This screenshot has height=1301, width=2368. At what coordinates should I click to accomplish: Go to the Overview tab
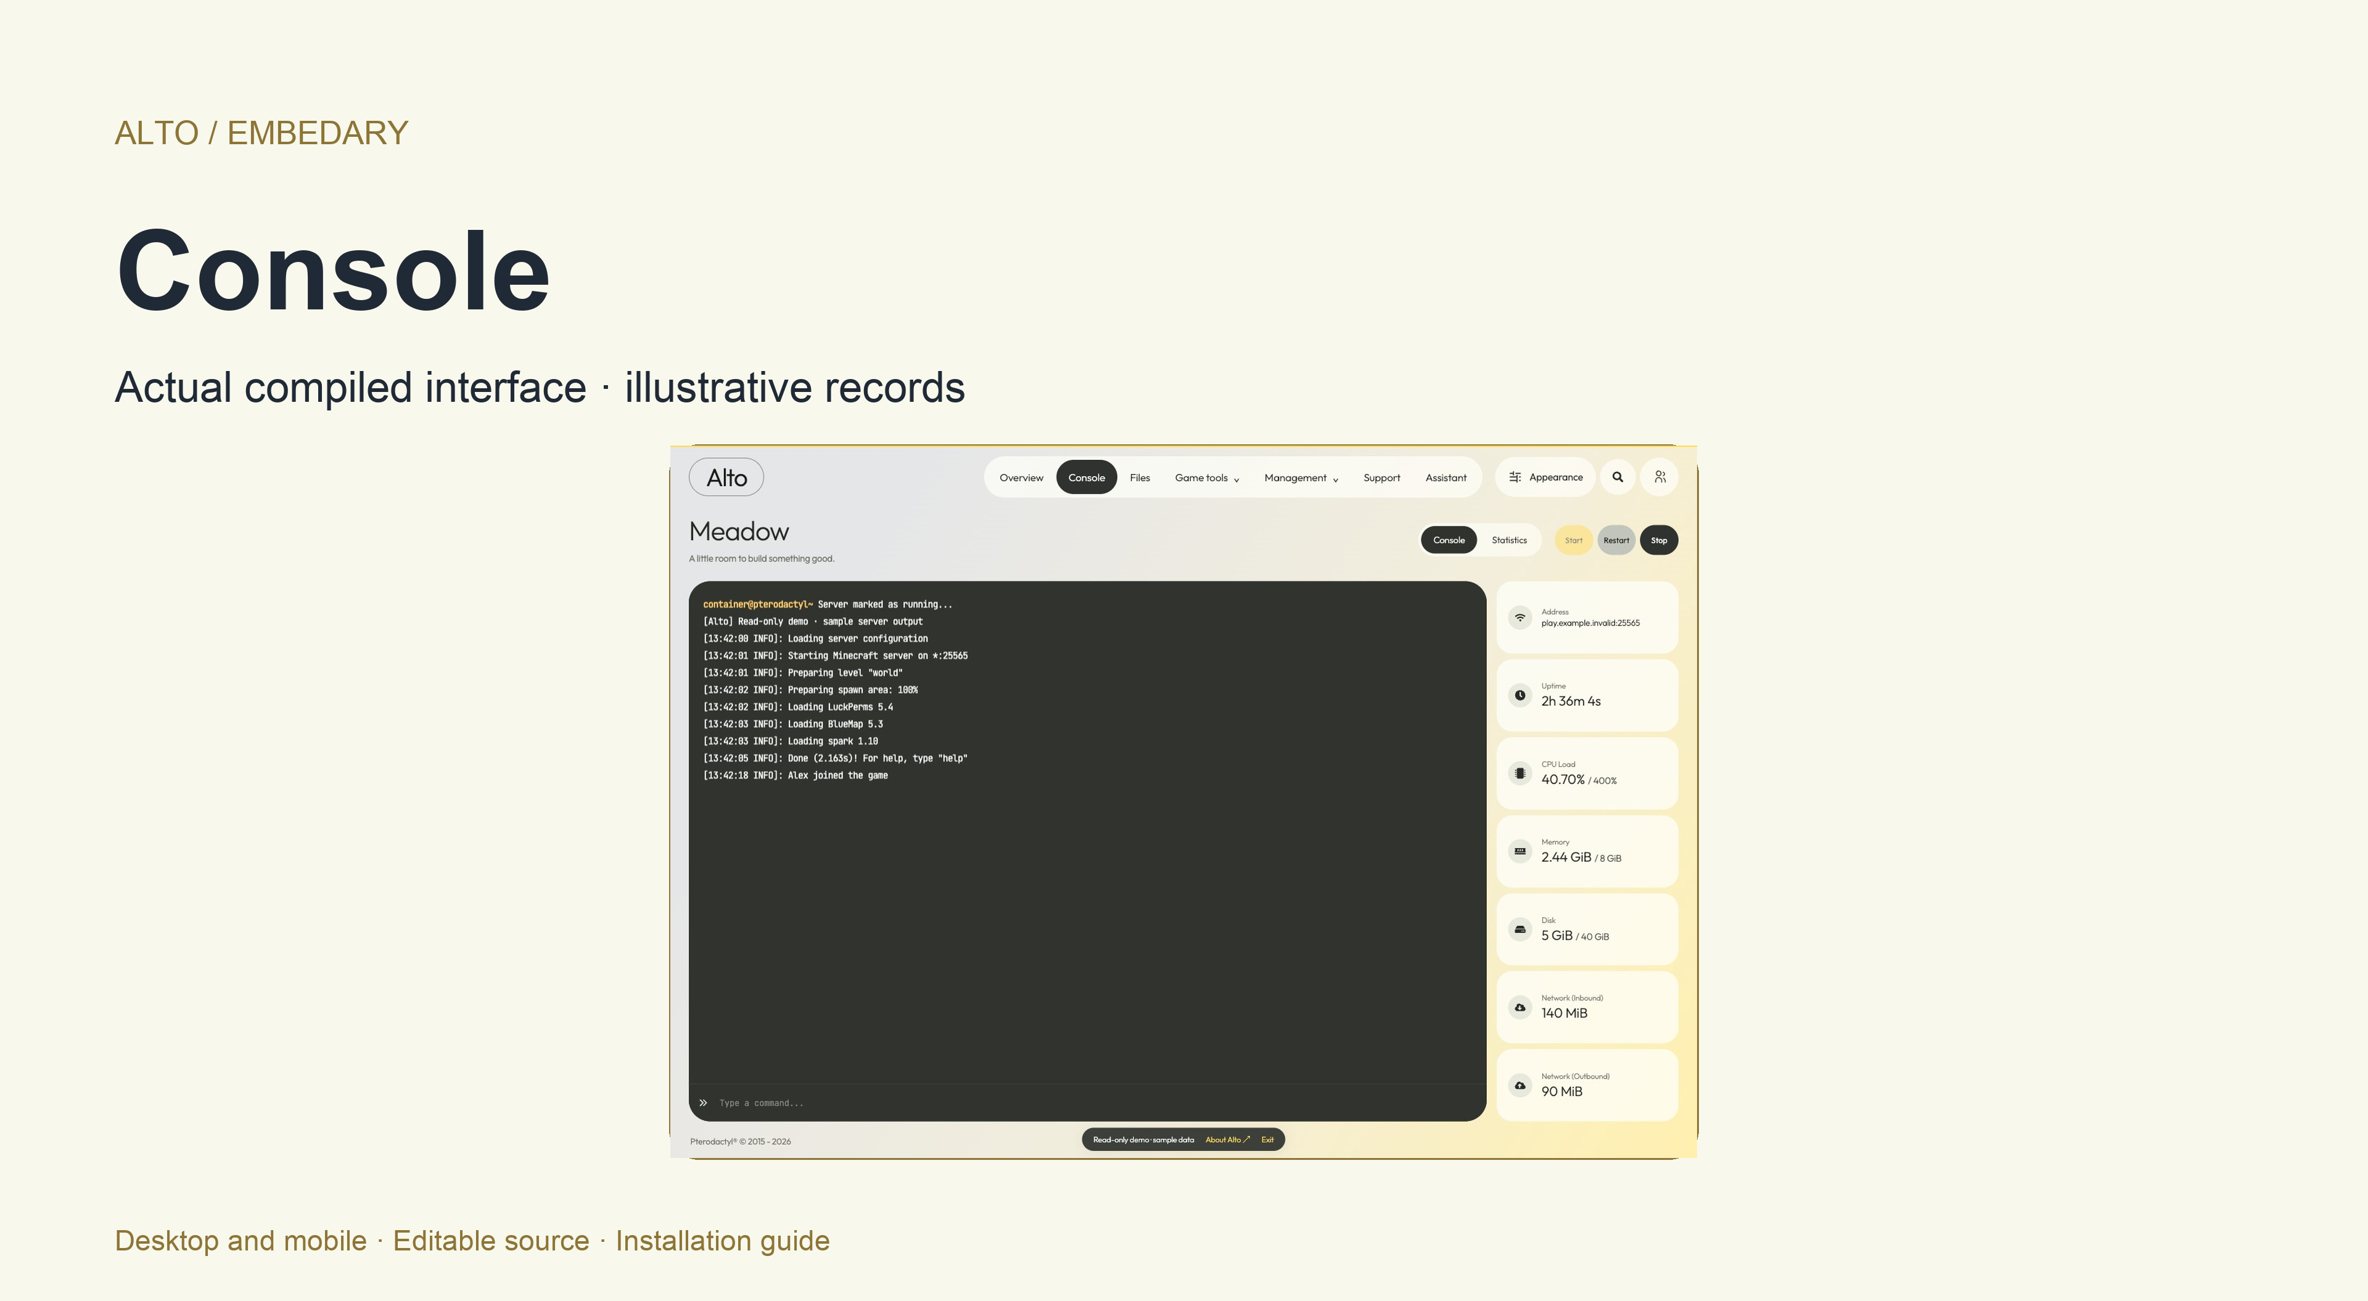1021,478
